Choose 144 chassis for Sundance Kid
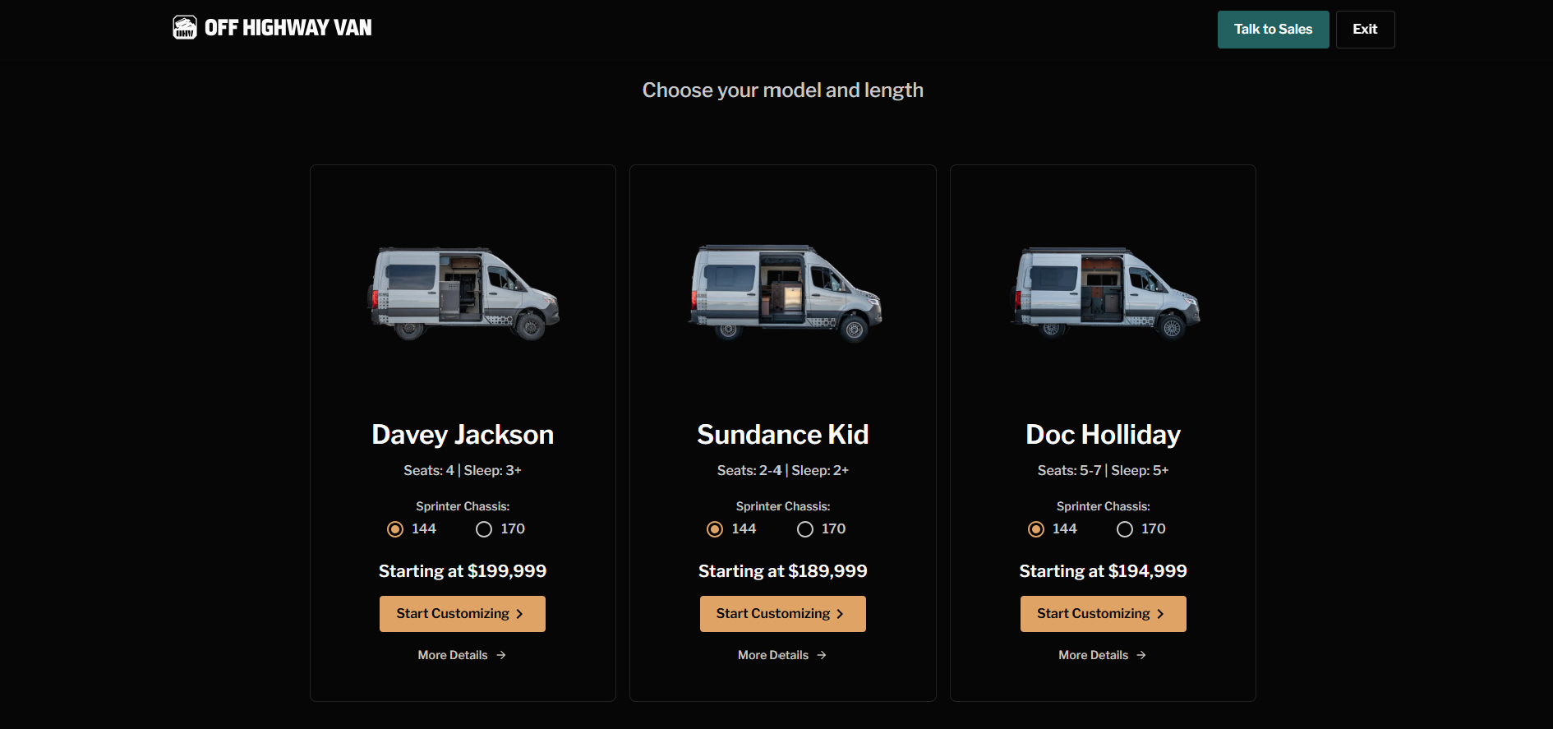This screenshot has width=1553, height=729. pos(715,529)
